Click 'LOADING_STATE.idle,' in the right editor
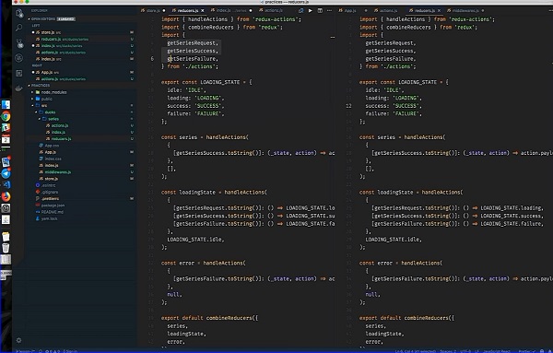This screenshot has height=353, width=553. 394,240
